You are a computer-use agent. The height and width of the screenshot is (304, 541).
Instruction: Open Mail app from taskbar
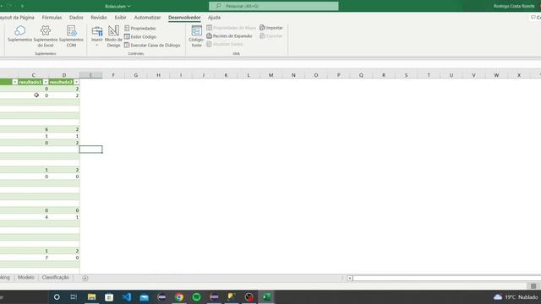coord(145,296)
